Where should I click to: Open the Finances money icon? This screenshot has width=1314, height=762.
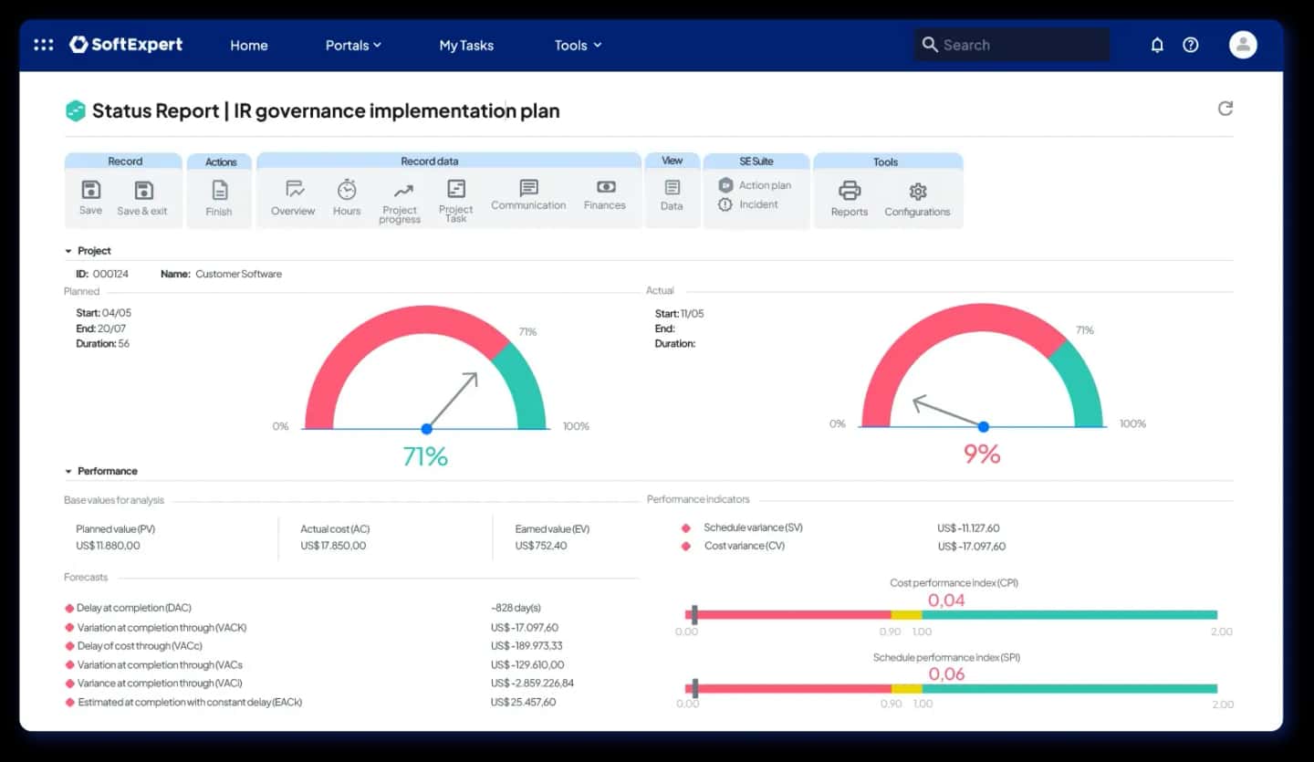tap(605, 187)
